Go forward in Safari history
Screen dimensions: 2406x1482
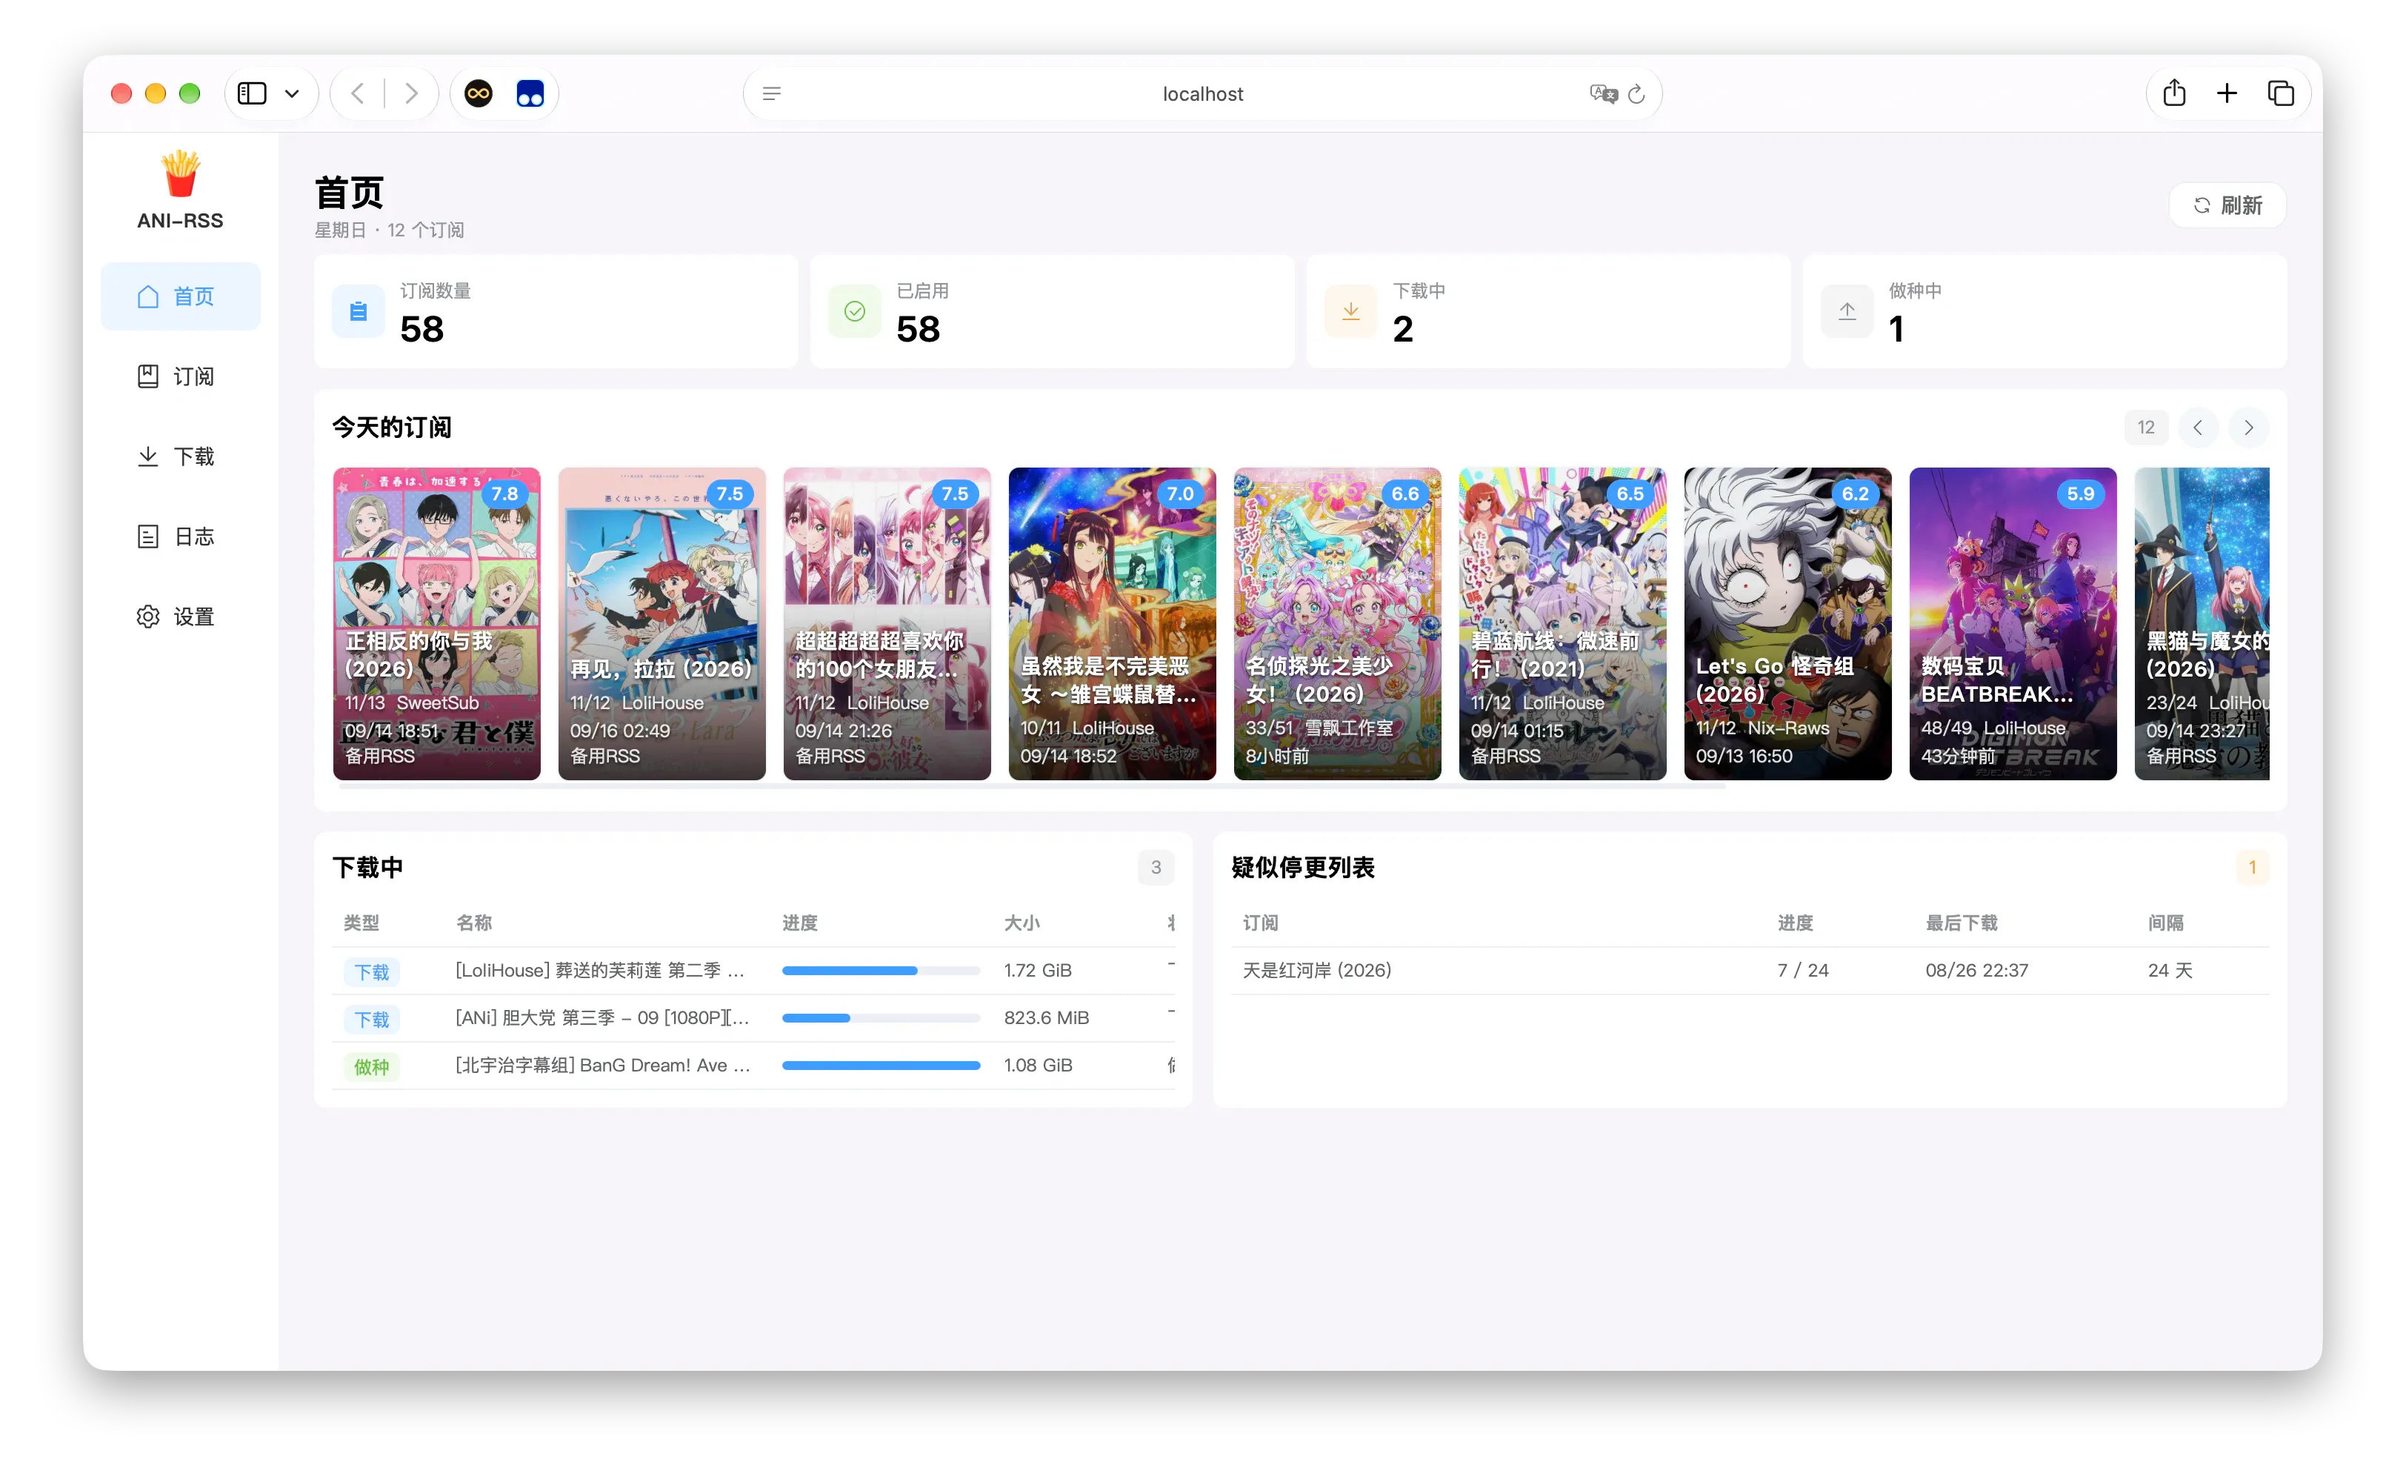(411, 93)
